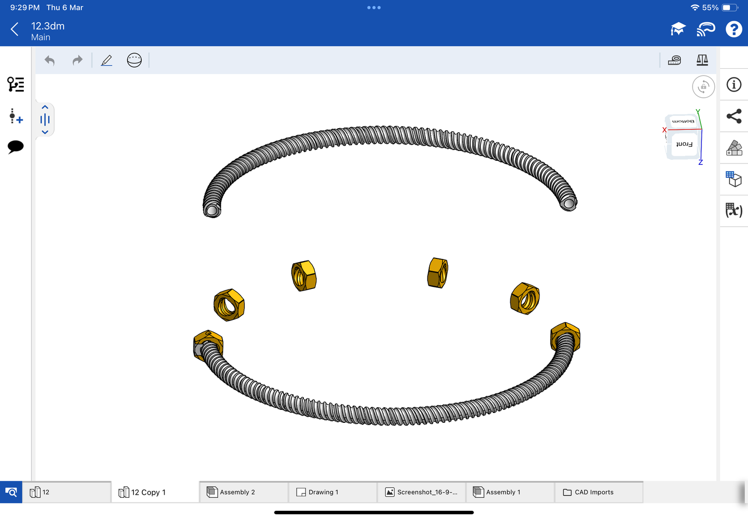Open Mass properties scale icon
Image resolution: width=748 pixels, height=519 pixels.
[x=702, y=60]
